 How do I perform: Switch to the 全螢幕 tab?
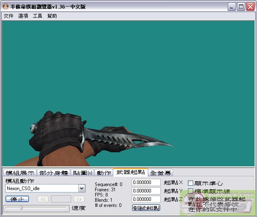coord(161,173)
